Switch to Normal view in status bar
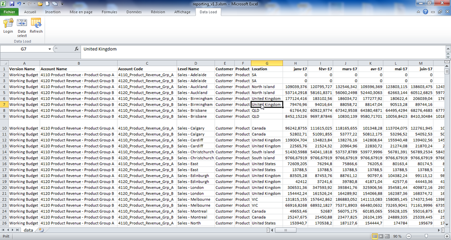This screenshot has width=451, height=240. click(374, 236)
